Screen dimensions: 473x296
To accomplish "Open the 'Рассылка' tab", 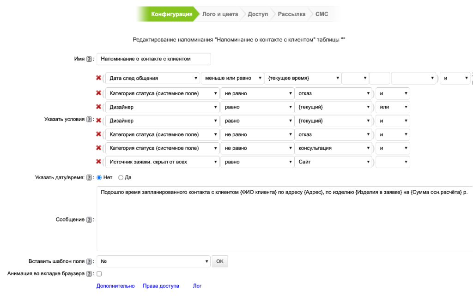I will click(x=291, y=14).
